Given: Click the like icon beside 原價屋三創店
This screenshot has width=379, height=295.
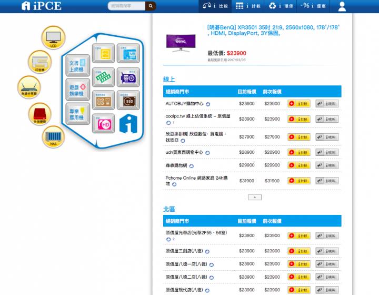Looking at the screenshot, I should coord(207,251).
